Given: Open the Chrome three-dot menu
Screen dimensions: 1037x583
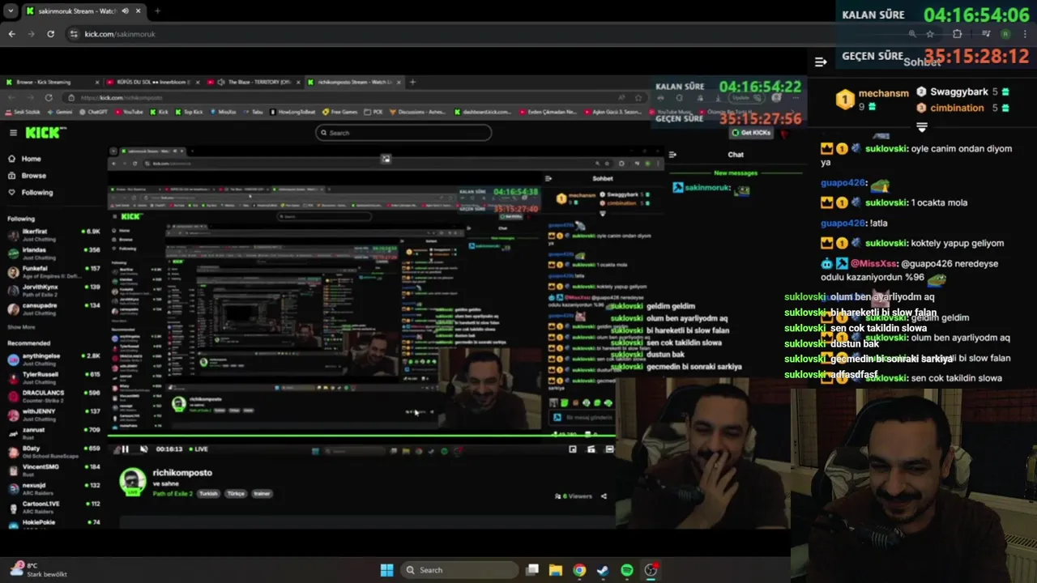Looking at the screenshot, I should (x=1025, y=34).
